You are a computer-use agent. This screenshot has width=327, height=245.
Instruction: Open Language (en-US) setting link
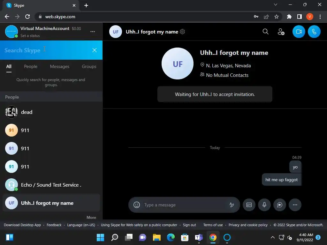(x=81, y=225)
